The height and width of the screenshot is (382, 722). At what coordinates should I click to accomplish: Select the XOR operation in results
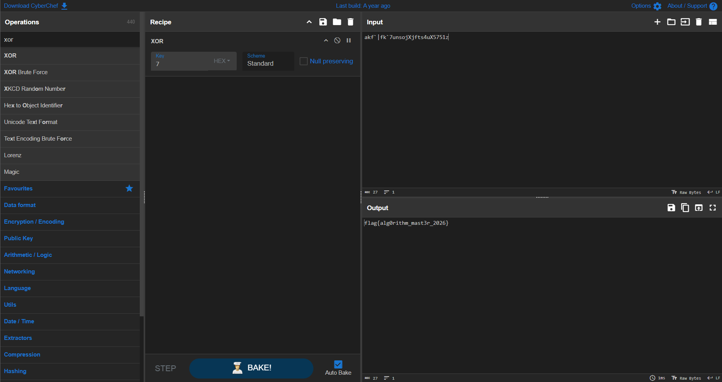tap(70, 56)
